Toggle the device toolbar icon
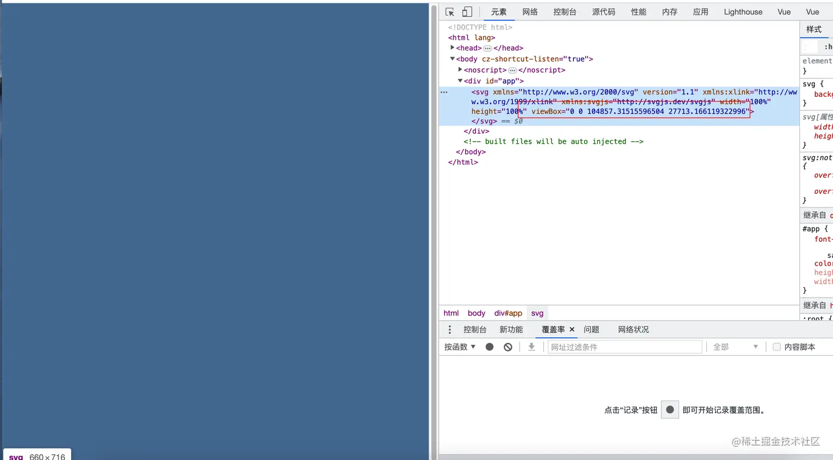 click(467, 12)
